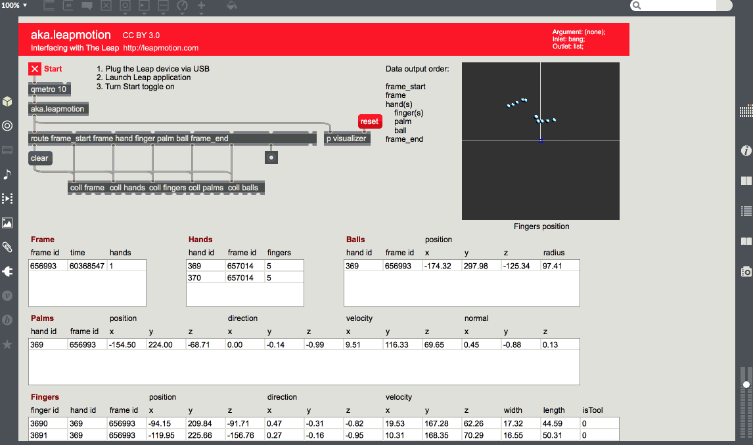Viewport: 753px width, 445px height.
Task: Click the bang button below route object
Action: coord(271,158)
